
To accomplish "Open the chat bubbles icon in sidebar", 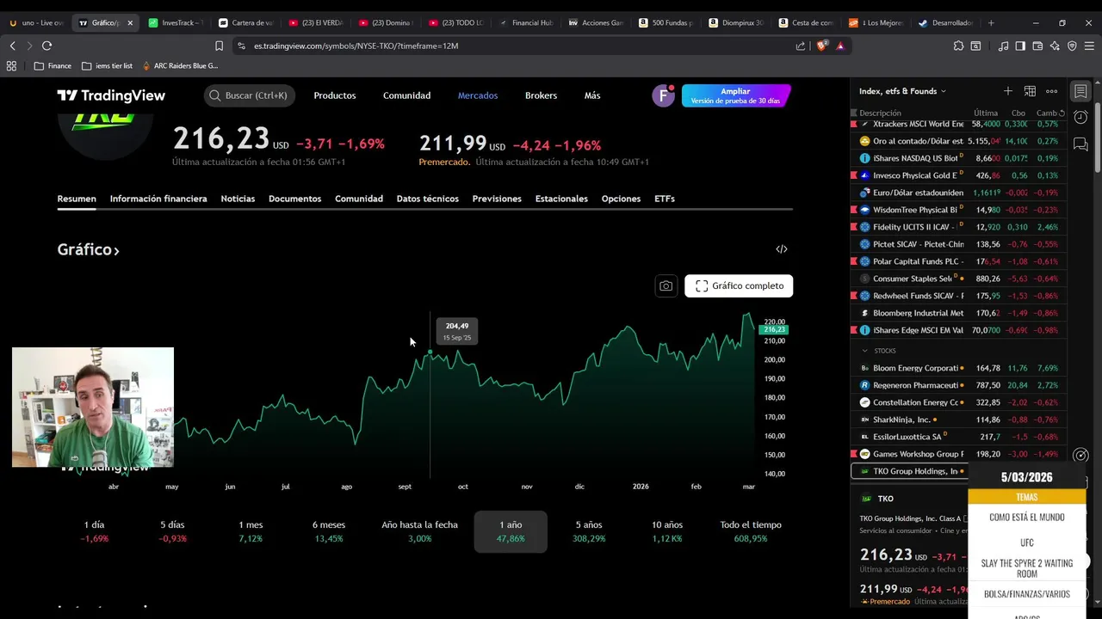I will [1080, 144].
